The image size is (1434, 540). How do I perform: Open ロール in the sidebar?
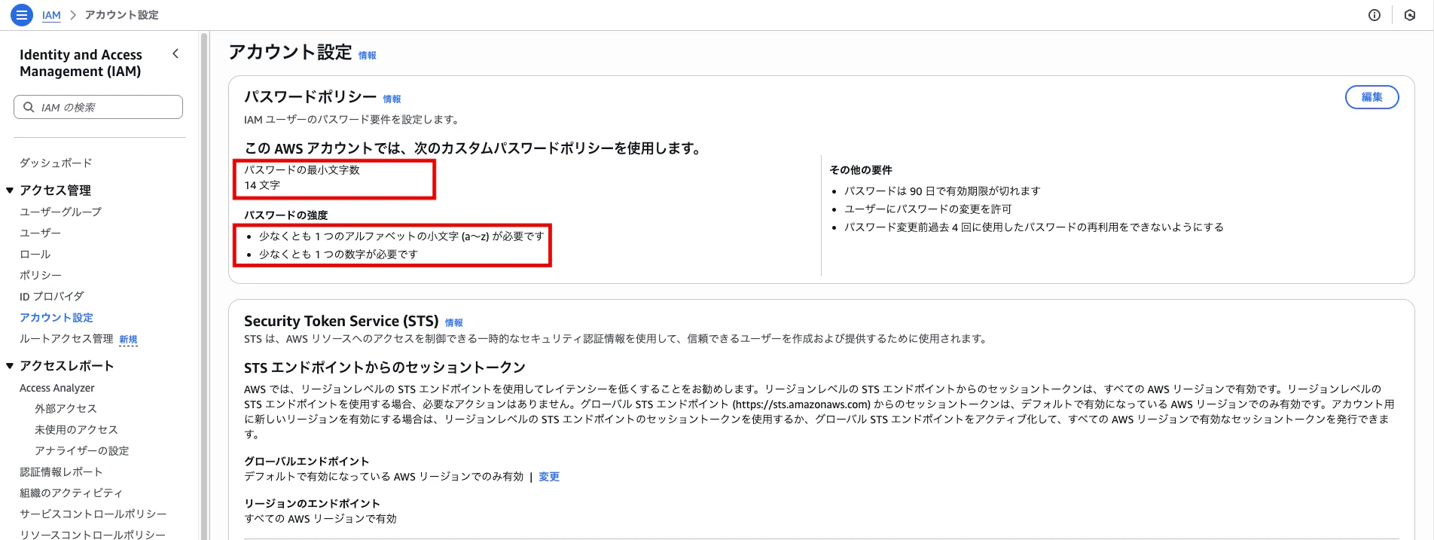[x=35, y=254]
